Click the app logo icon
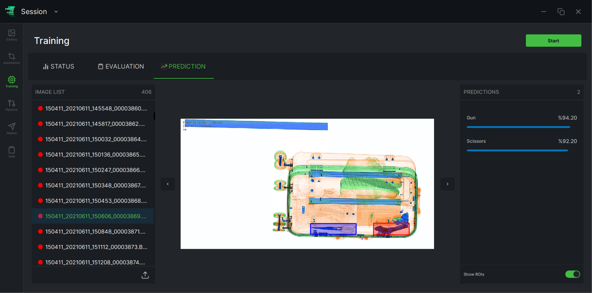 coord(10,11)
